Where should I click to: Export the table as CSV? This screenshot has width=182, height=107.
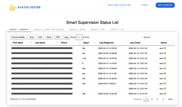pyautogui.click(x=40, y=37)
